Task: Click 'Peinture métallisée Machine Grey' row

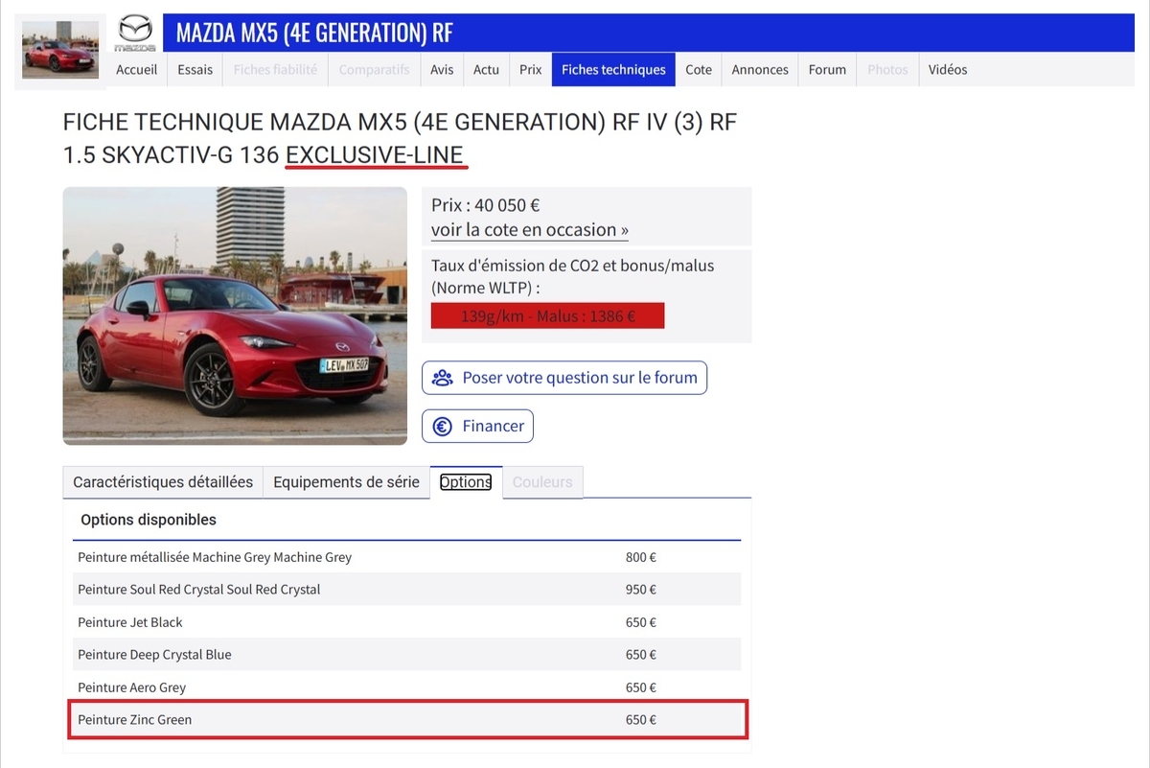Action: 407,557
